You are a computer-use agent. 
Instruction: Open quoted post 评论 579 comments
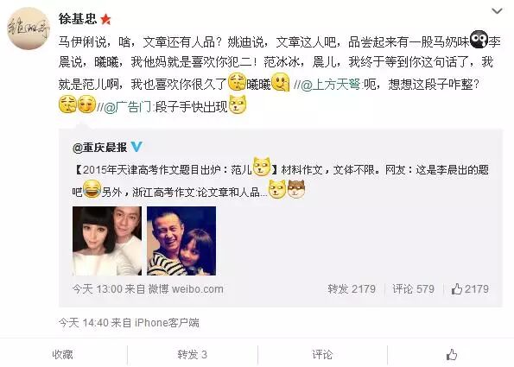point(414,289)
